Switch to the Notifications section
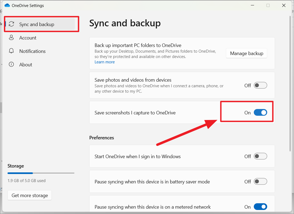 tap(32, 51)
